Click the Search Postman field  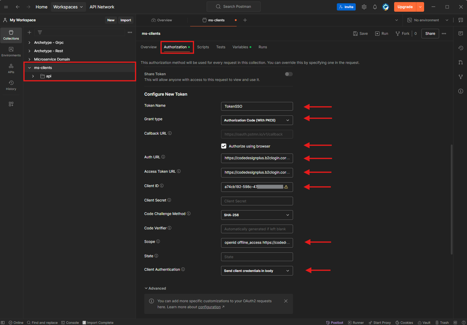point(234,7)
